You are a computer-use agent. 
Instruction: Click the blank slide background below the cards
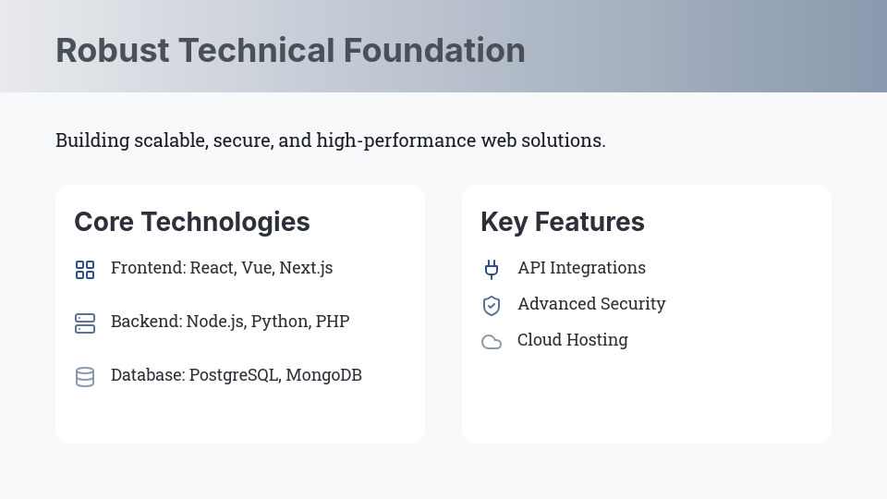pos(443,473)
